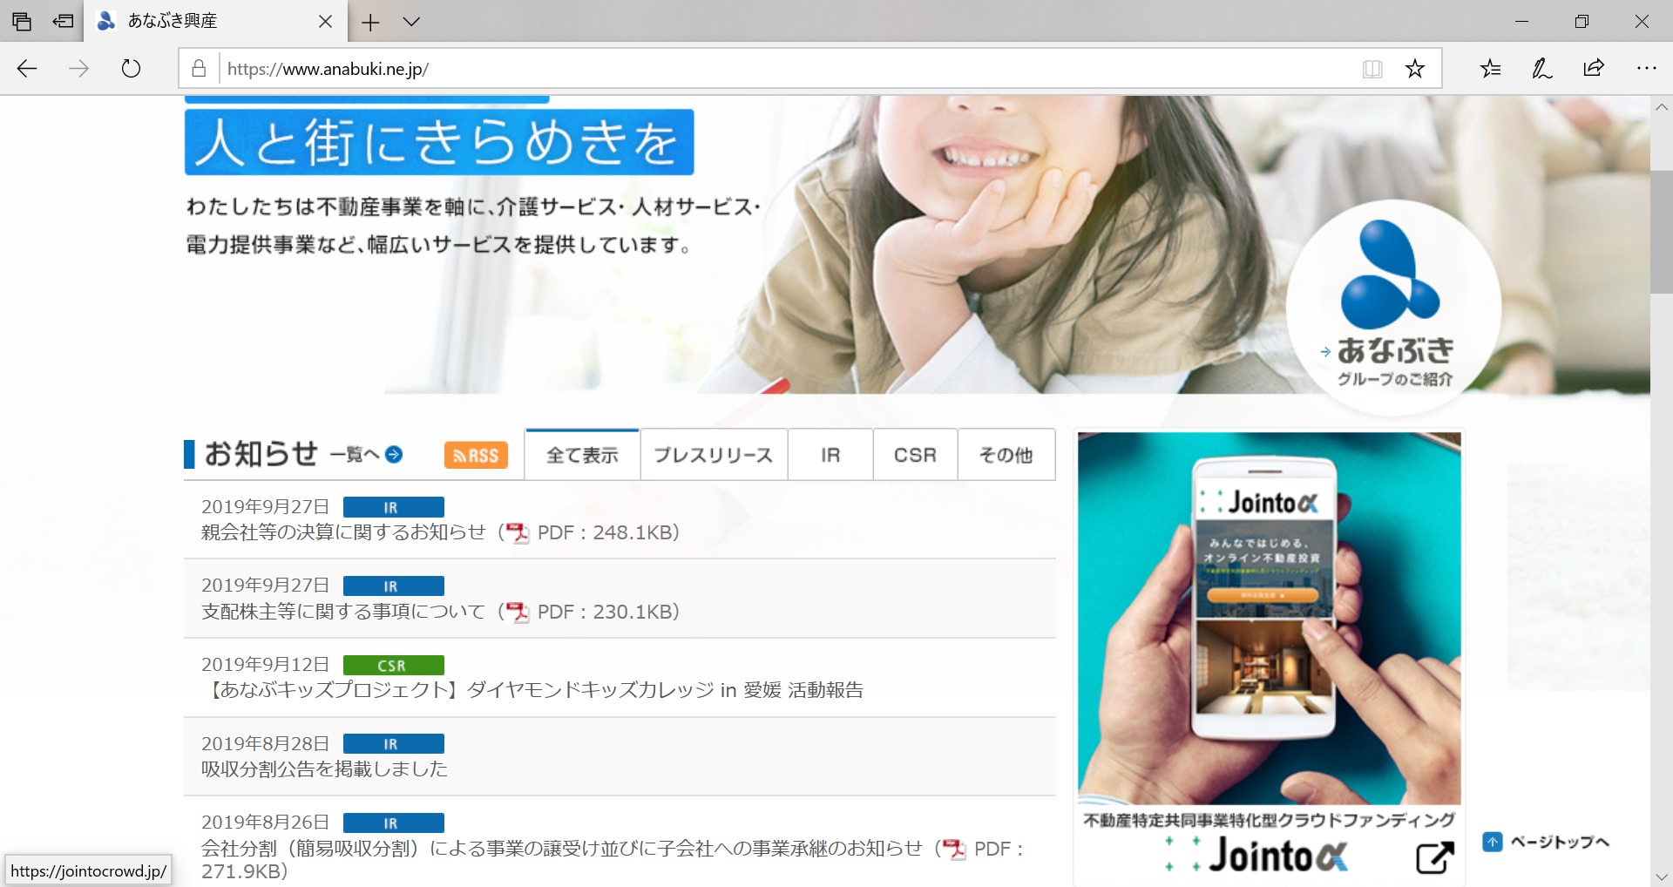Select the その他 tab
This screenshot has width=1673, height=887.
1006,455
